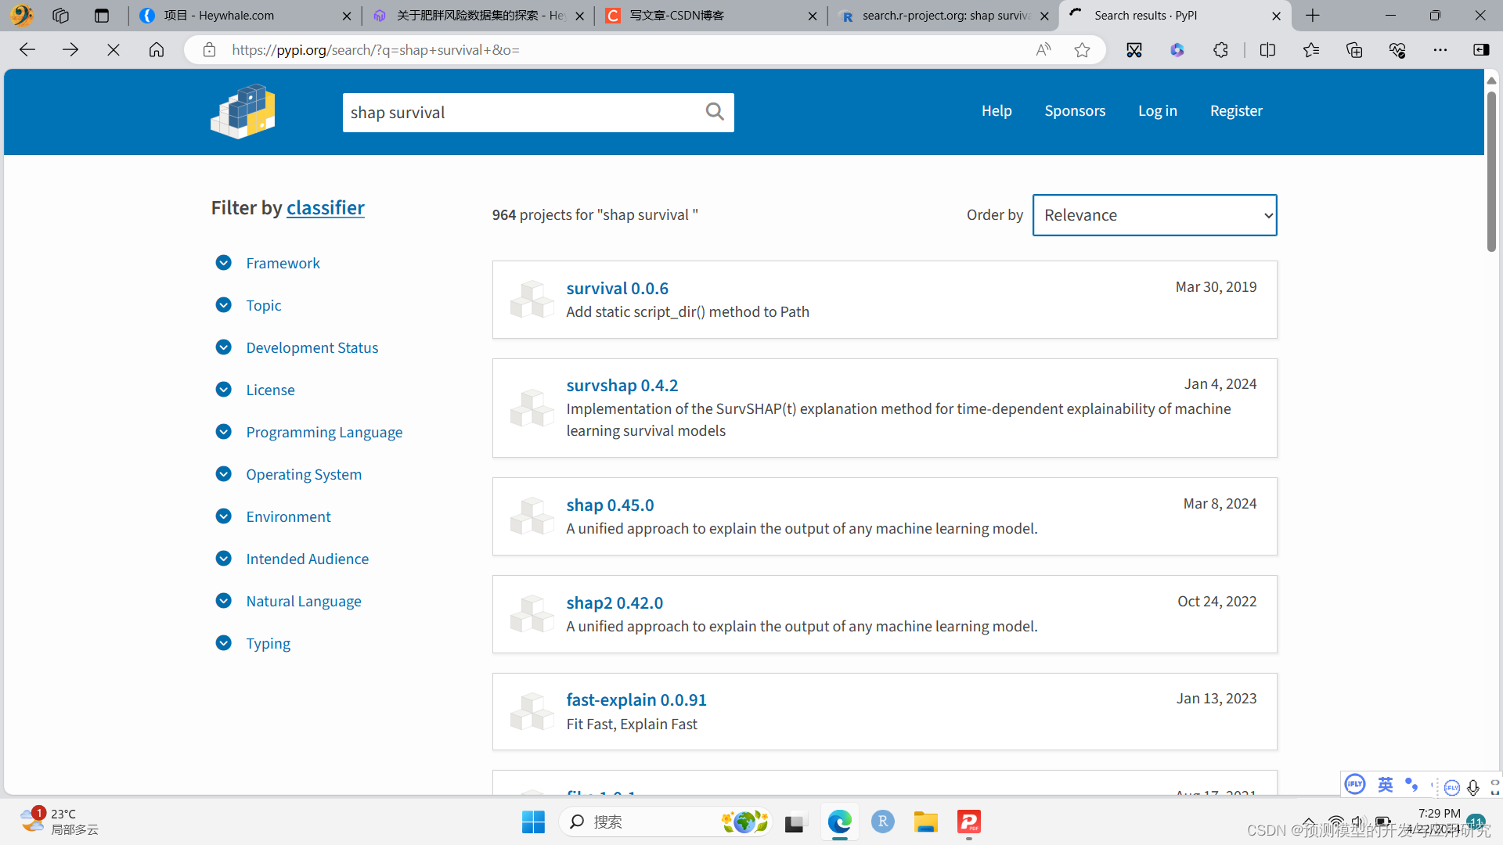Open the classifier link
This screenshot has height=845, width=1503.
[326, 207]
